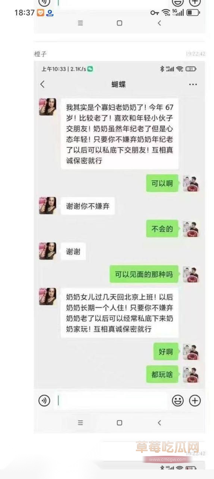The width and height of the screenshot is (214, 479).
Task: Tap the sender avatar next to 可以啊
Action: tap(190, 183)
